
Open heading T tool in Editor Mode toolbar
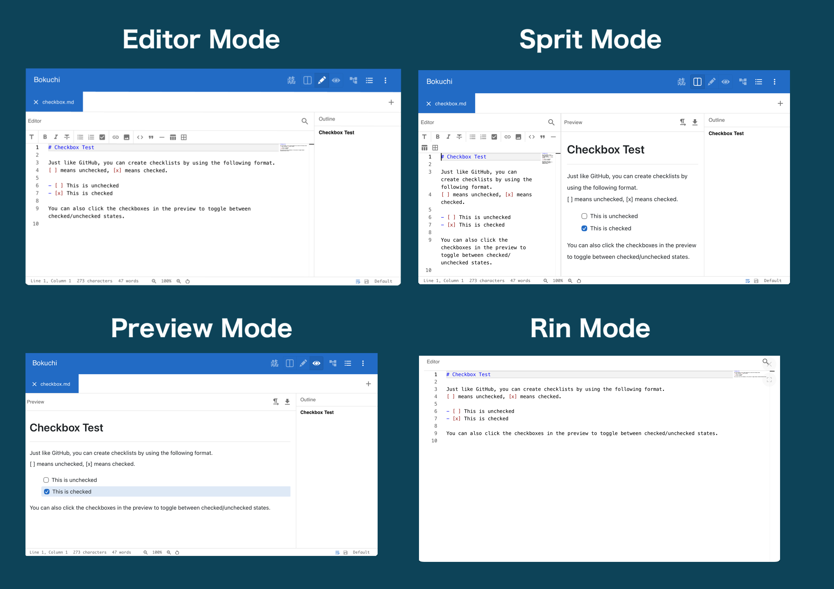coord(31,137)
